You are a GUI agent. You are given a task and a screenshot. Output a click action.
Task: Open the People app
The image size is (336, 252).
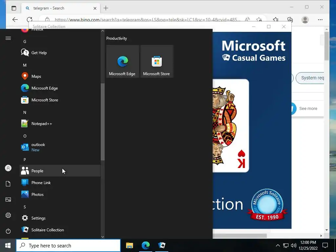tap(60, 171)
